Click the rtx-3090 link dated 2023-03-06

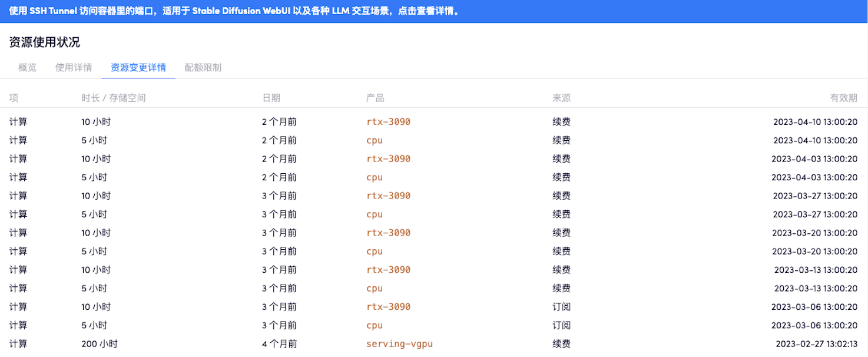[x=388, y=306]
